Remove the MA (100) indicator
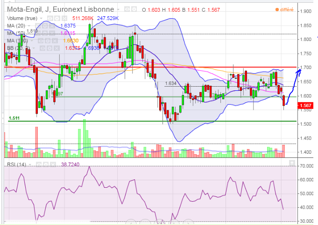This screenshot has width=318, height=225. [x=55, y=41]
